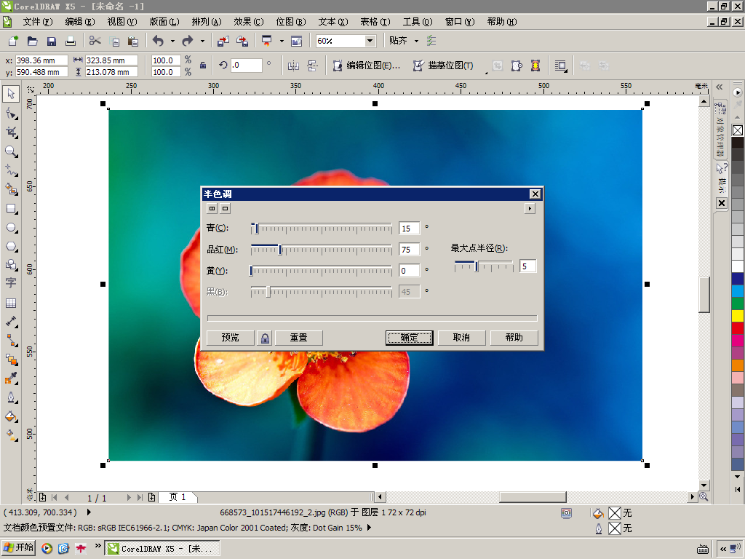Click the Paste clipboard icon
This screenshot has width=745, height=559.
click(x=133, y=41)
